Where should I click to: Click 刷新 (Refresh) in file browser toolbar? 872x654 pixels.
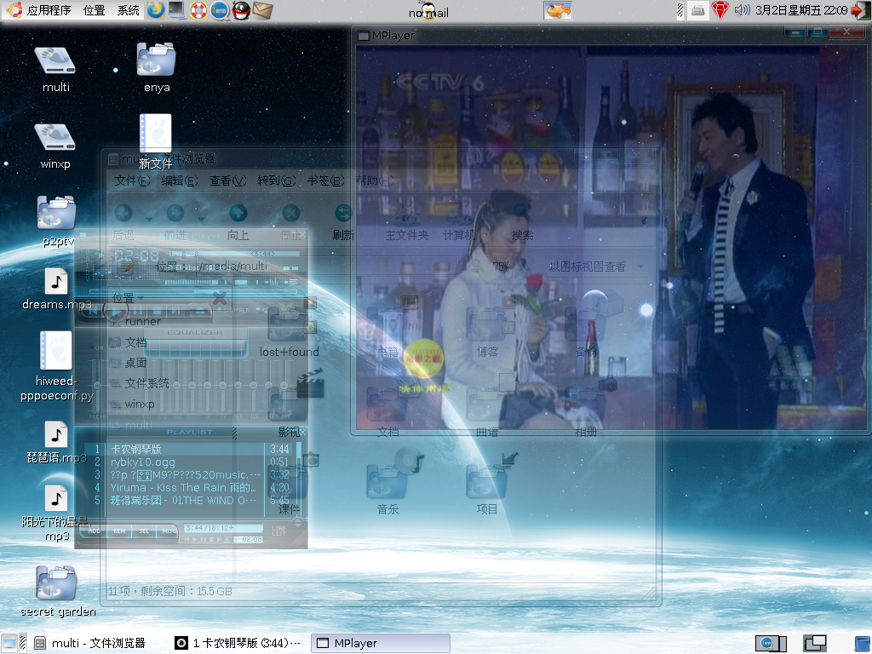click(x=343, y=223)
